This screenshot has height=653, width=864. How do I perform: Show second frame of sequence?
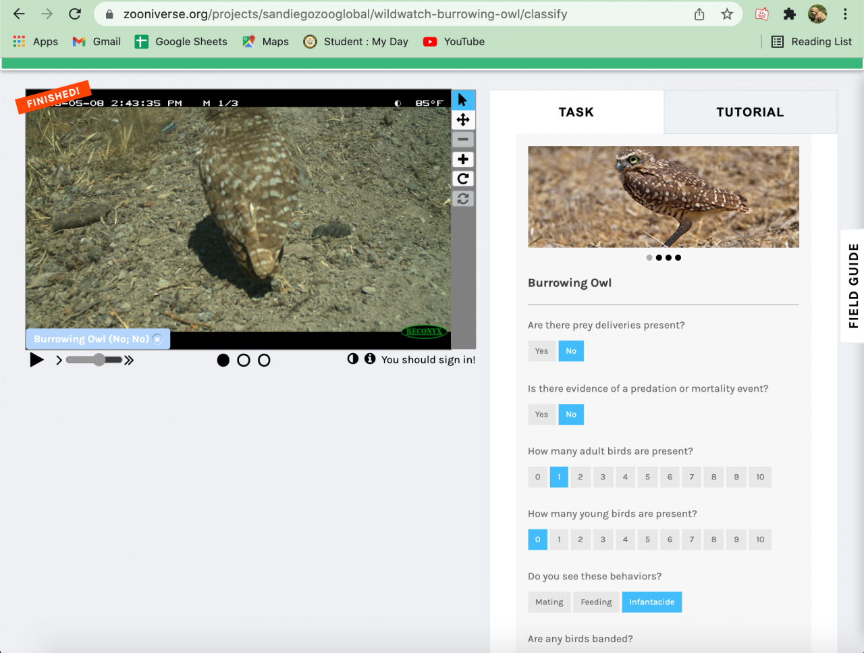coord(244,361)
